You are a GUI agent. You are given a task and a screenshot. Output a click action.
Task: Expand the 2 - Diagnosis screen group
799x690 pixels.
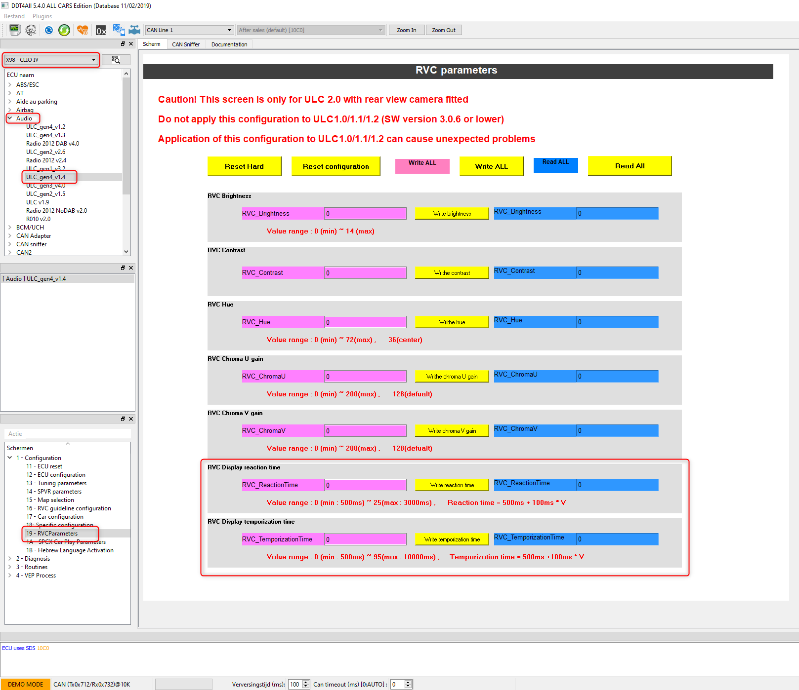10,559
